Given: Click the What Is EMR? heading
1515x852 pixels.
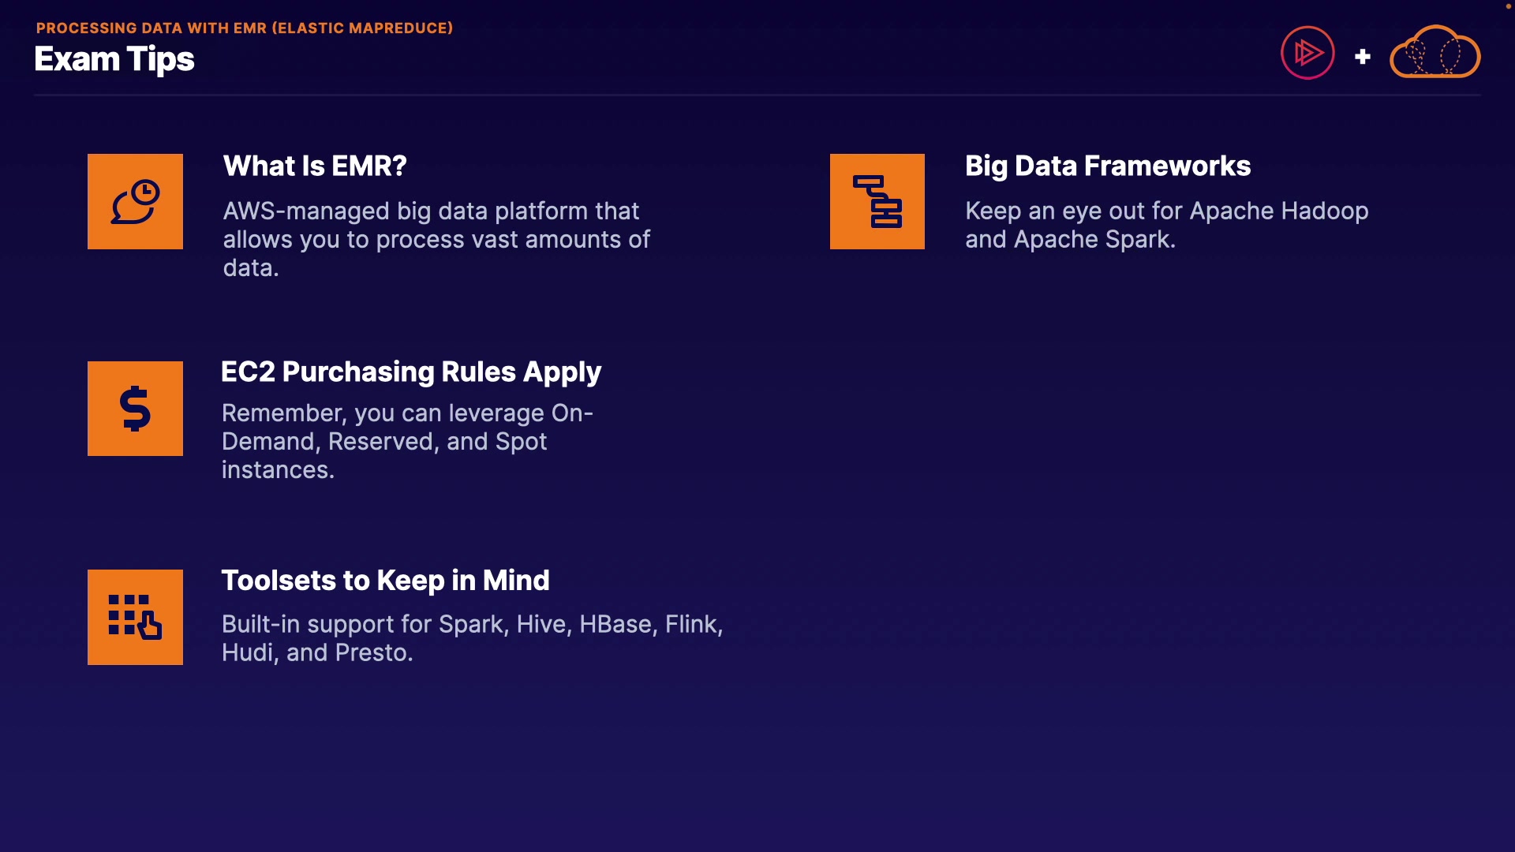Looking at the screenshot, I should click(315, 166).
